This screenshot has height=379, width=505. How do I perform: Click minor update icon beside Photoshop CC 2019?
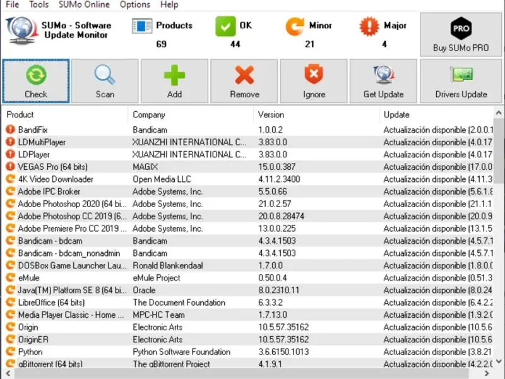click(x=10, y=216)
